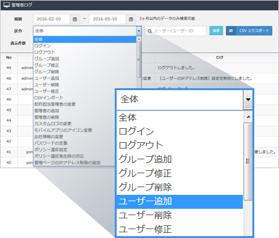Click the enlarged list's scroll-up arrow
The width and height of the screenshot is (279, 238).
[x=249, y=117]
